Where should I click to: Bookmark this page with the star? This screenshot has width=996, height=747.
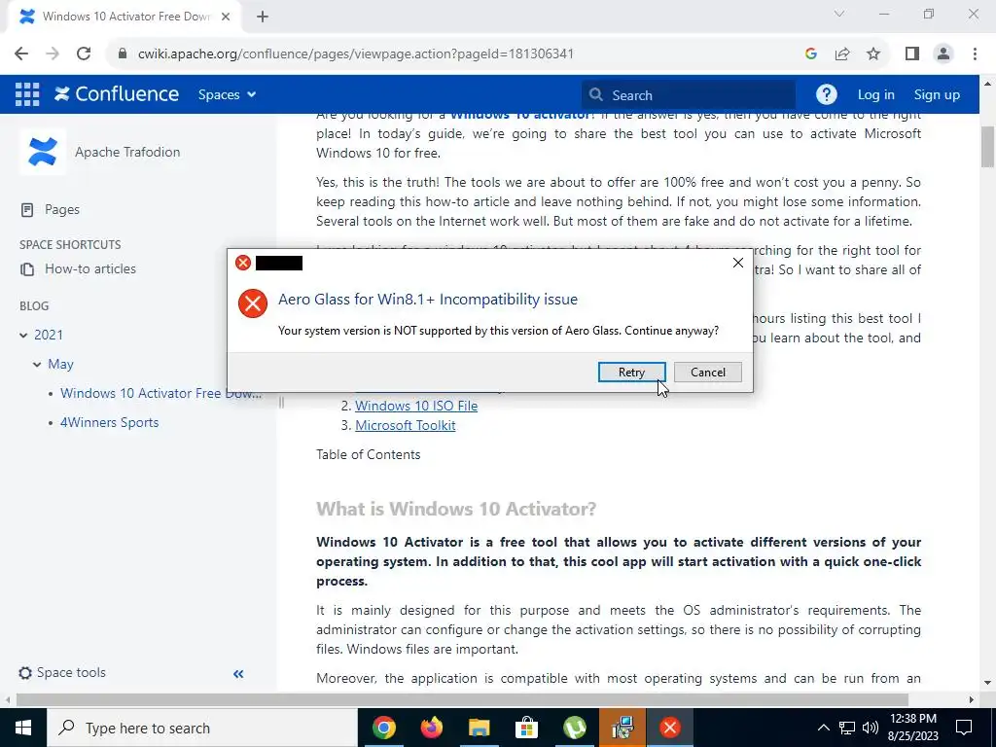point(873,53)
